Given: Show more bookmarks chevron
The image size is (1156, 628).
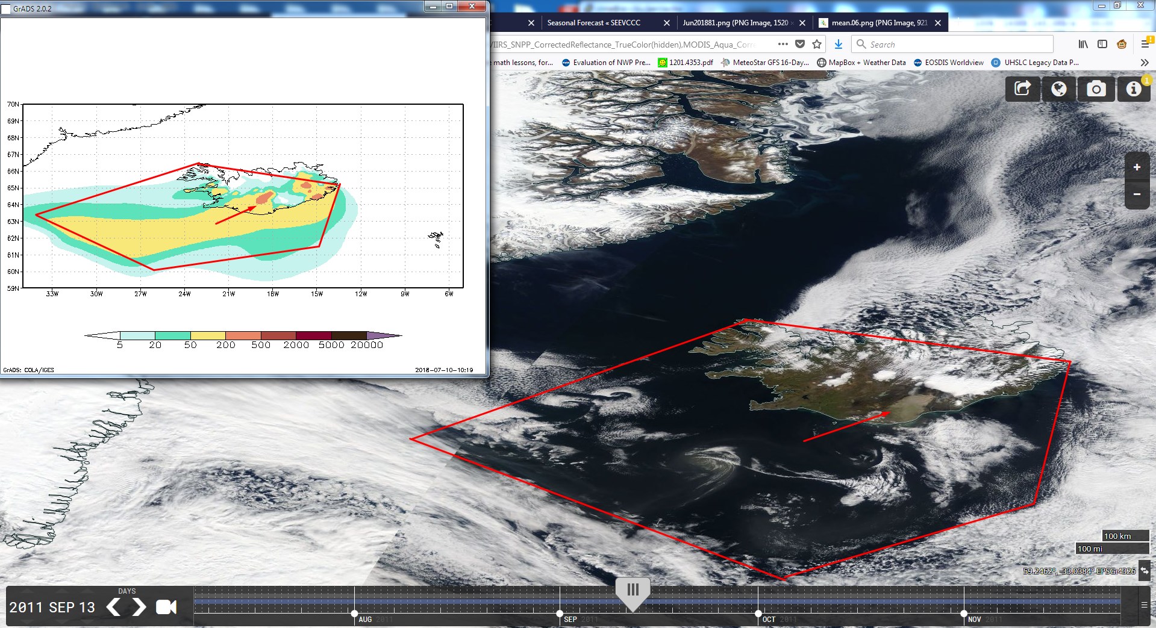Looking at the screenshot, I should coord(1145,63).
